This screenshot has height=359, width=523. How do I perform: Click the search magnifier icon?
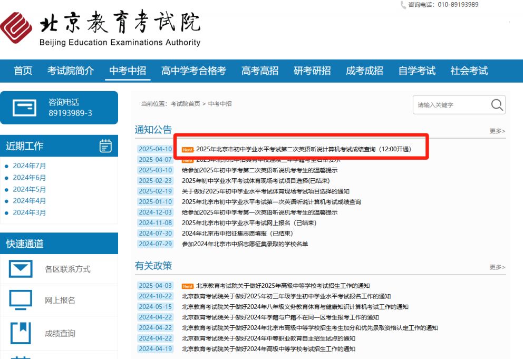(497, 105)
